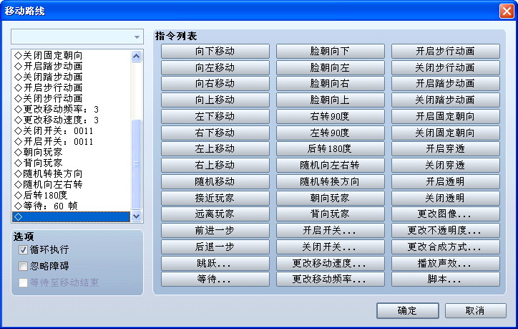
Task: Click the 右上移动 button
Action: point(215,165)
